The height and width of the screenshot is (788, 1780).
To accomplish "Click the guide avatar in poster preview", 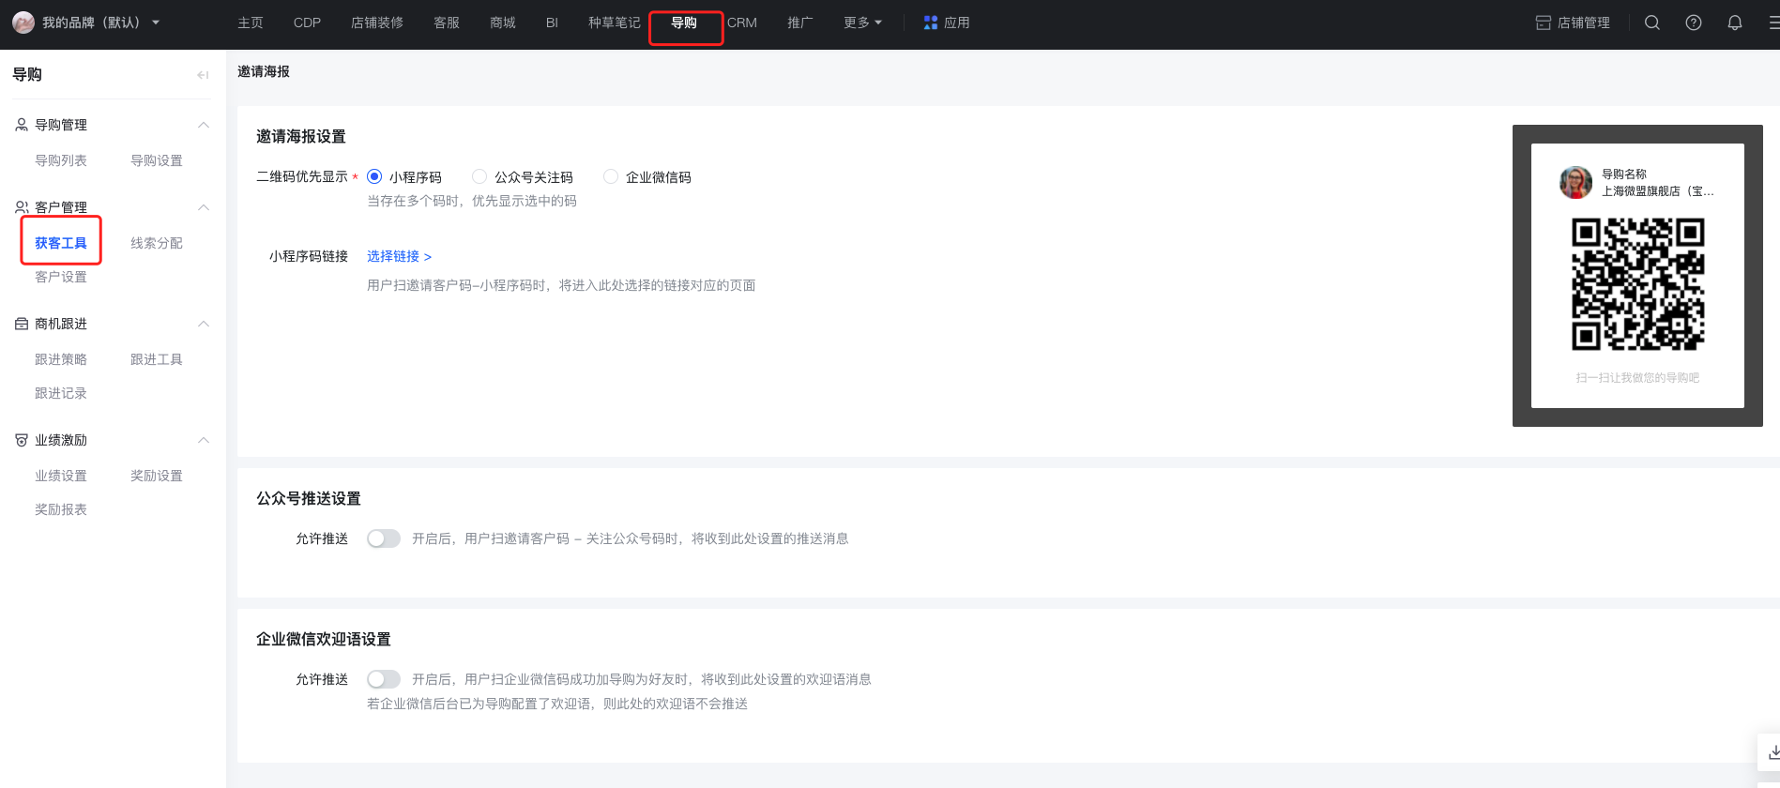I will click(1576, 182).
